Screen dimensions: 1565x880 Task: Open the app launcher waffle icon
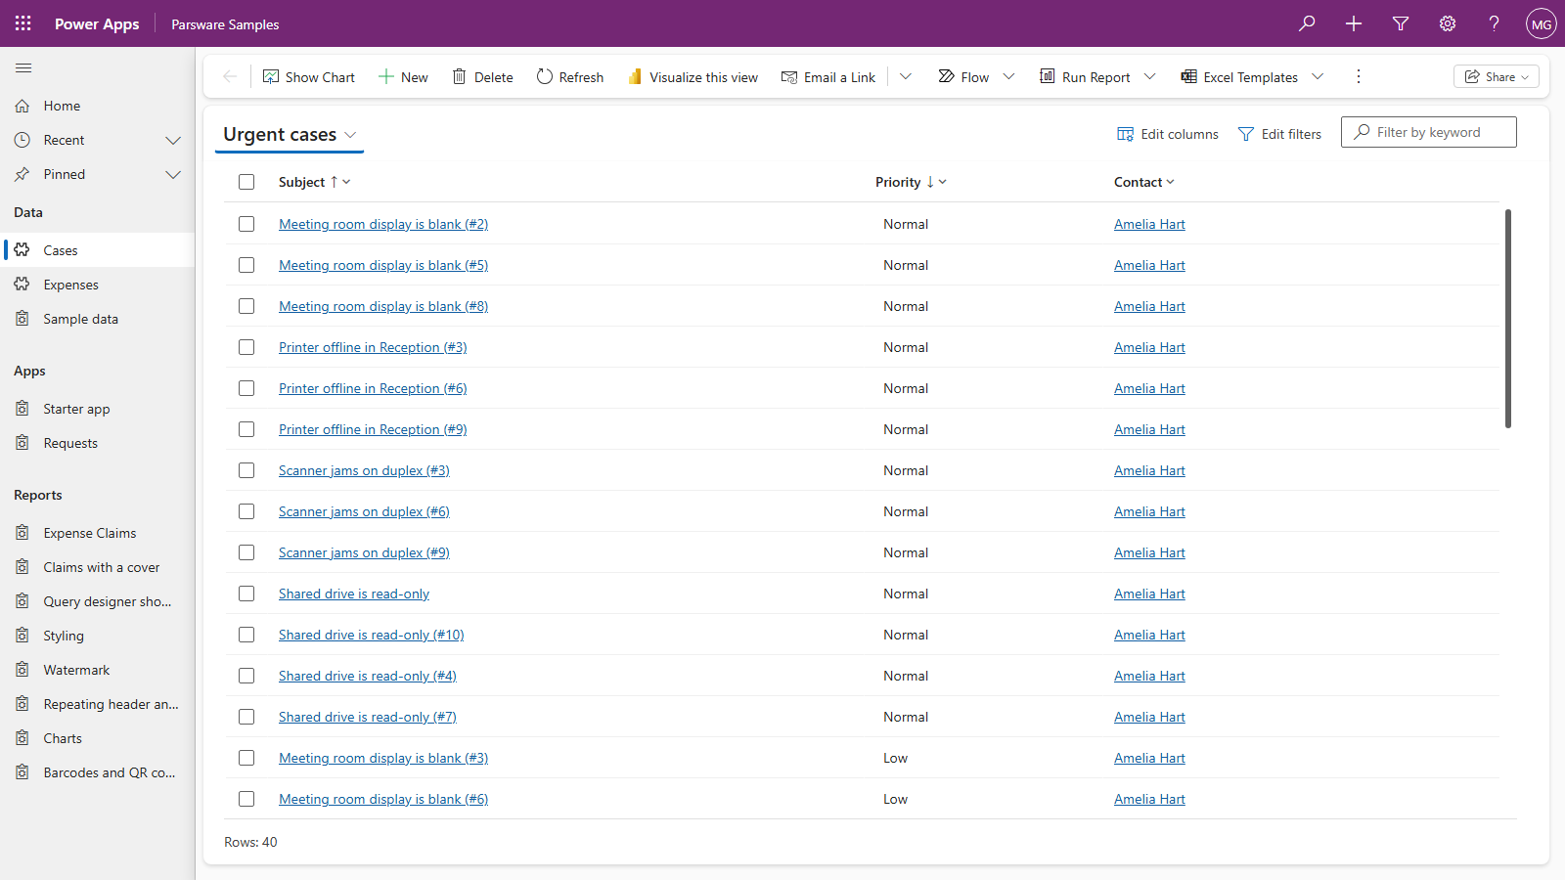(23, 23)
